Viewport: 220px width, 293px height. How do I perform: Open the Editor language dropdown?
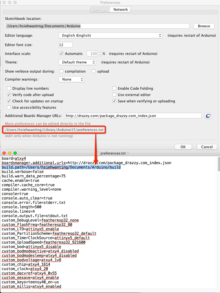click(110, 36)
